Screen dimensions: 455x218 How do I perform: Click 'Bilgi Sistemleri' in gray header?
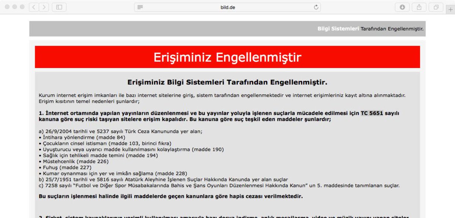[x=338, y=29]
